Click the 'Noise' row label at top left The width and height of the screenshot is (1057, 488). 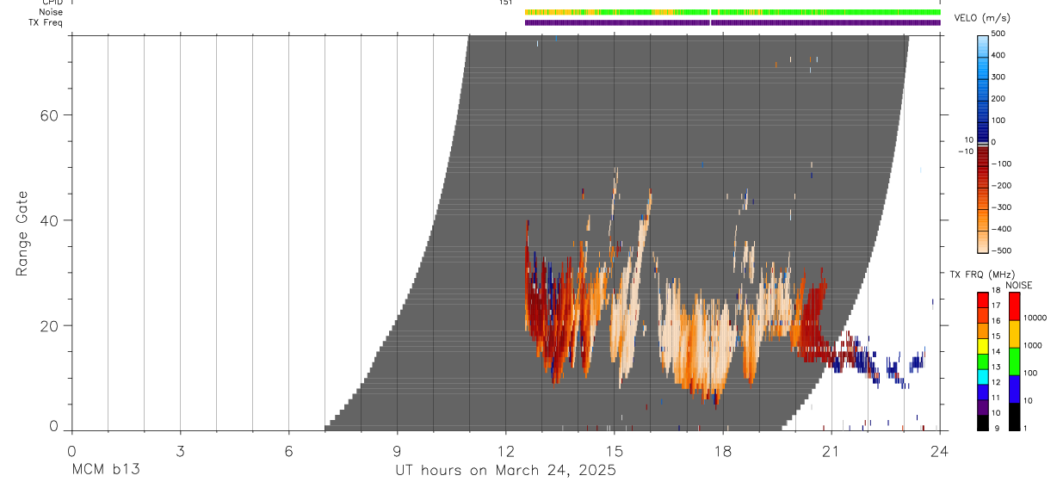(52, 12)
